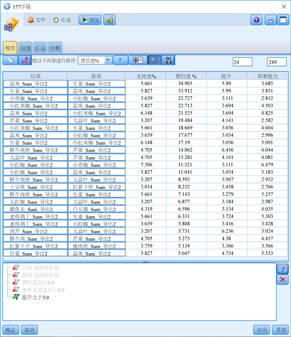
Task: Click the 提升 column header
Action: click(x=227, y=76)
